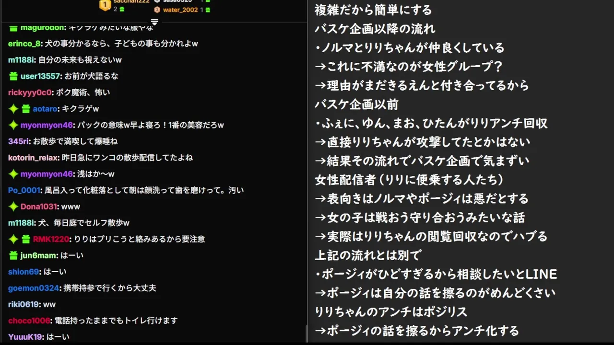
Task: Open the riki0619 username card
Action: 24,304
